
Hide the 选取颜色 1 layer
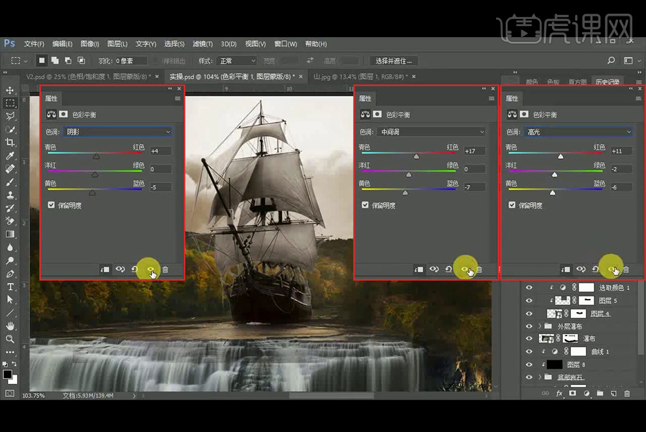(x=529, y=287)
